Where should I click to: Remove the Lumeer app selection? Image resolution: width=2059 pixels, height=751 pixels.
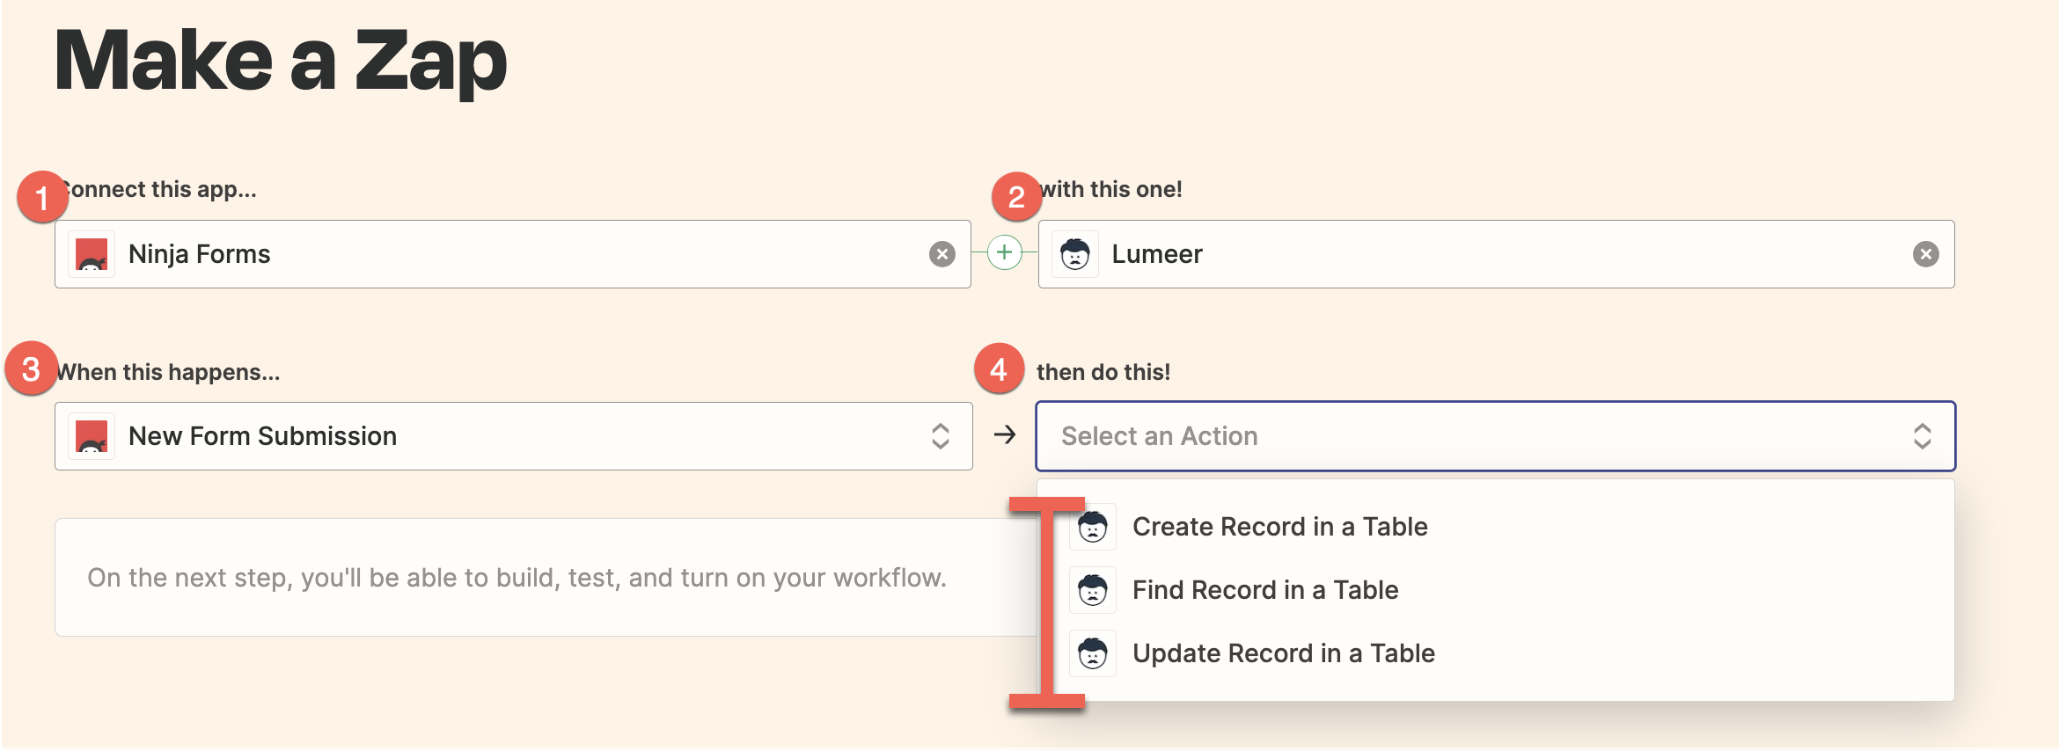pos(1925,254)
